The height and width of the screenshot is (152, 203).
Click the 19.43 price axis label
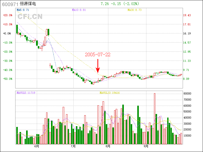click(x=187, y=15)
